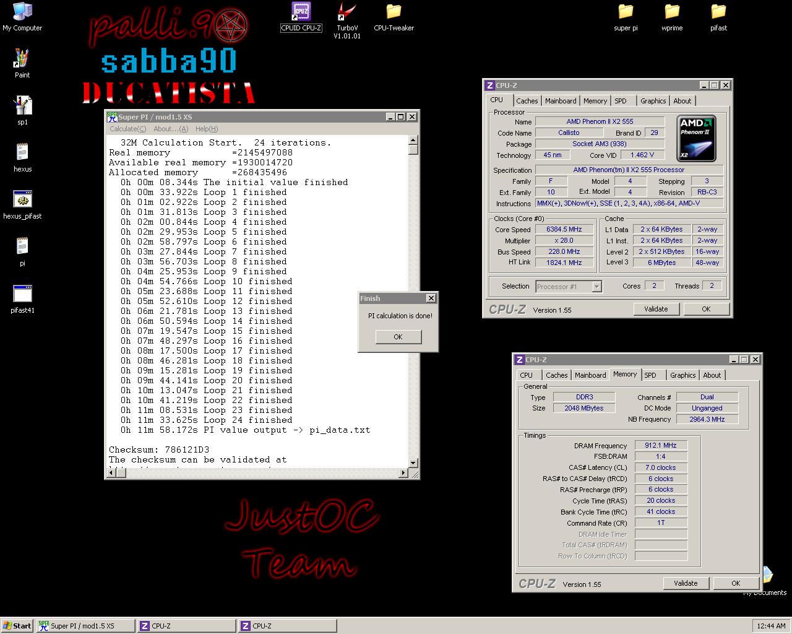Click the AMD Phenom II processor logo
Viewport: 792px width, 634px height.
[x=696, y=138]
